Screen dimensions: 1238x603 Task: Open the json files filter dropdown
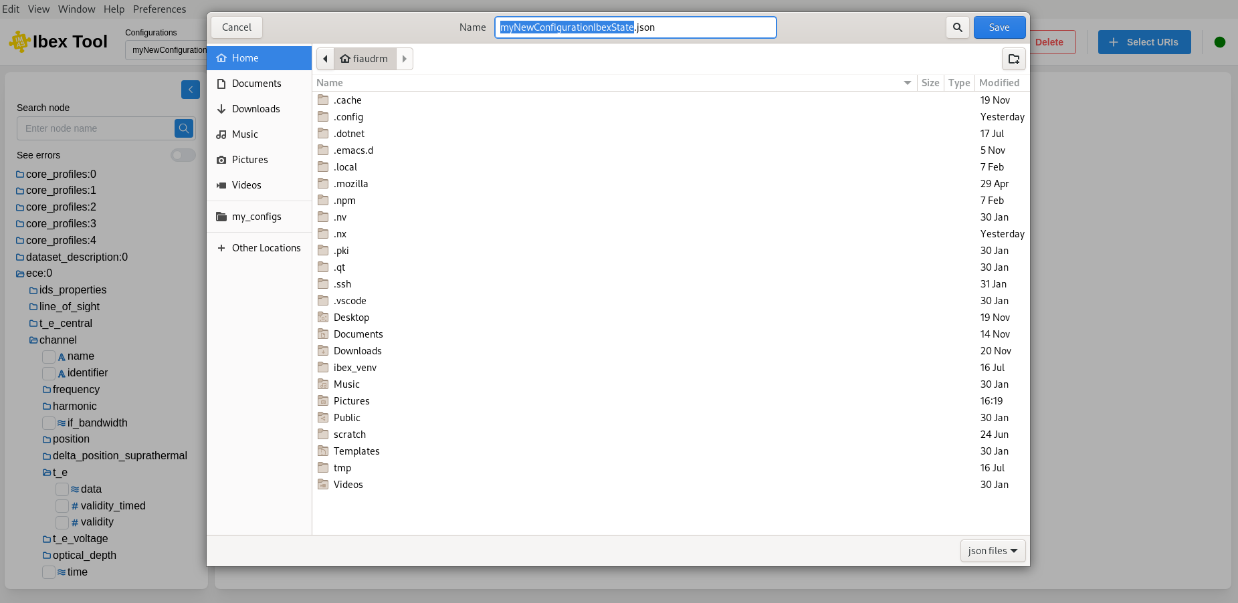click(x=993, y=550)
